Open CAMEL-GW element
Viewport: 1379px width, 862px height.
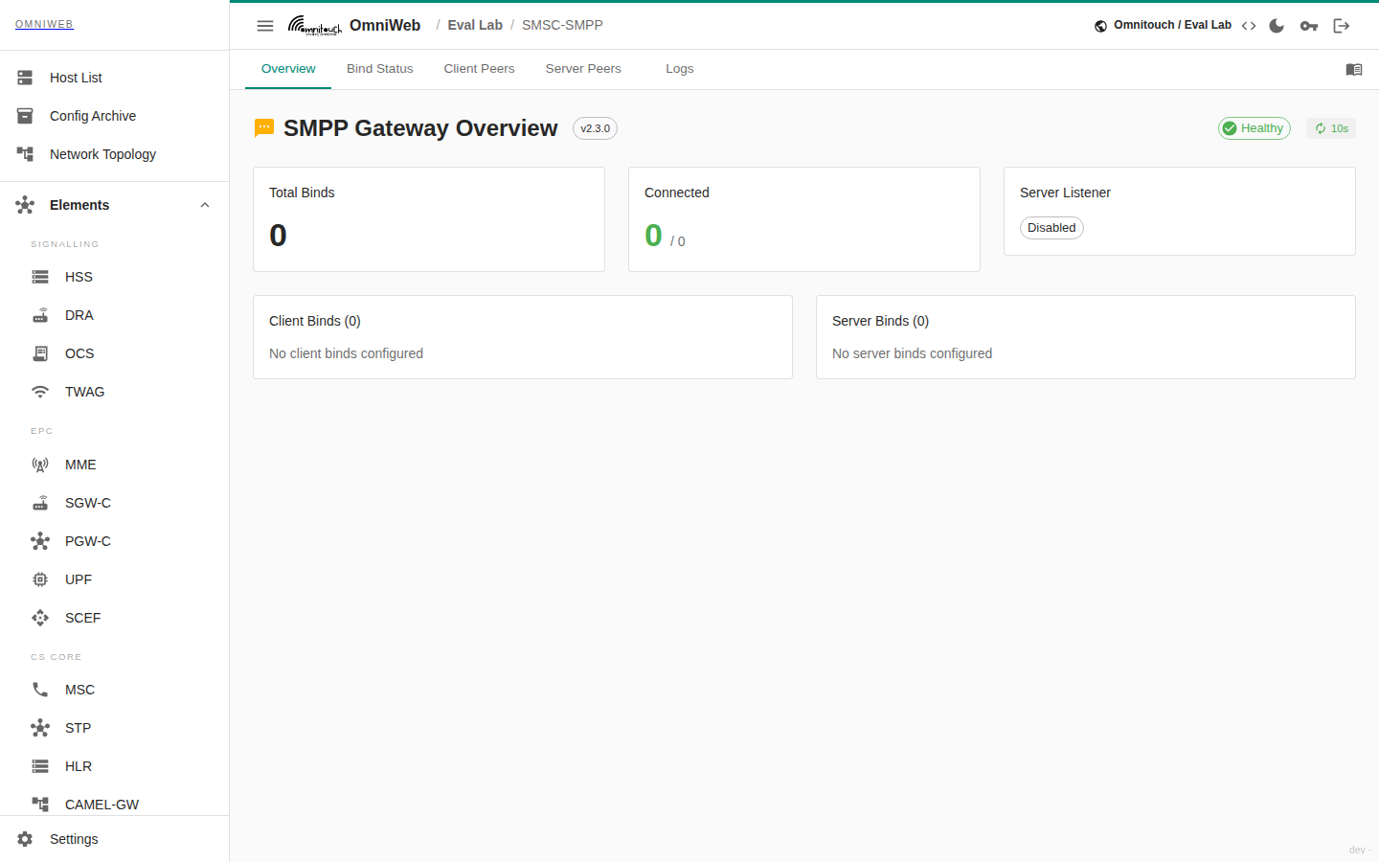tap(115, 805)
